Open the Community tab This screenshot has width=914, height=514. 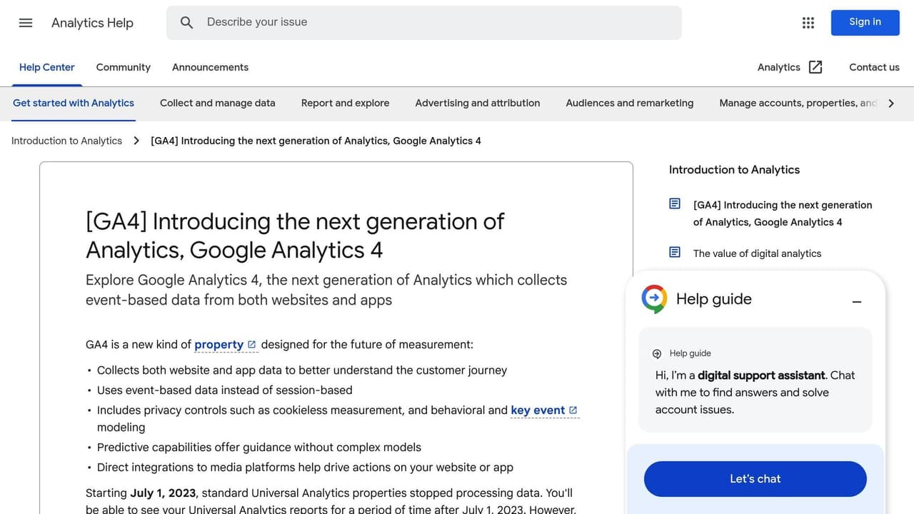[x=123, y=67]
